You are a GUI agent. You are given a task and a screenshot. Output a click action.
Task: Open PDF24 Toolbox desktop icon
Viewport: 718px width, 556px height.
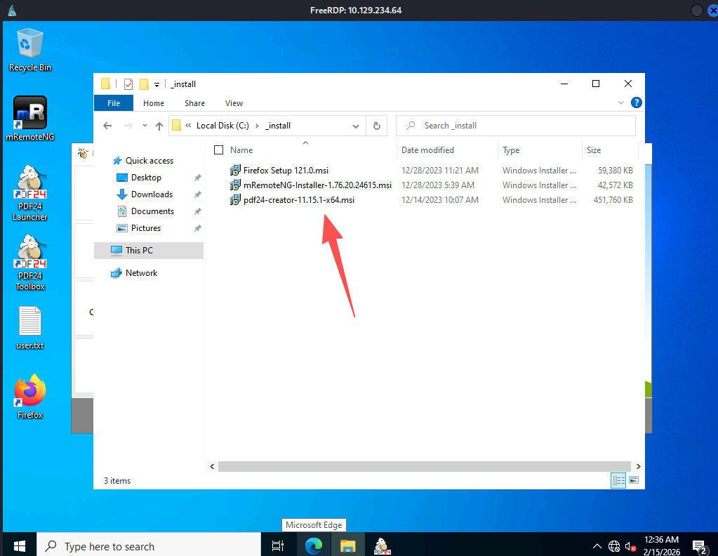click(30, 263)
